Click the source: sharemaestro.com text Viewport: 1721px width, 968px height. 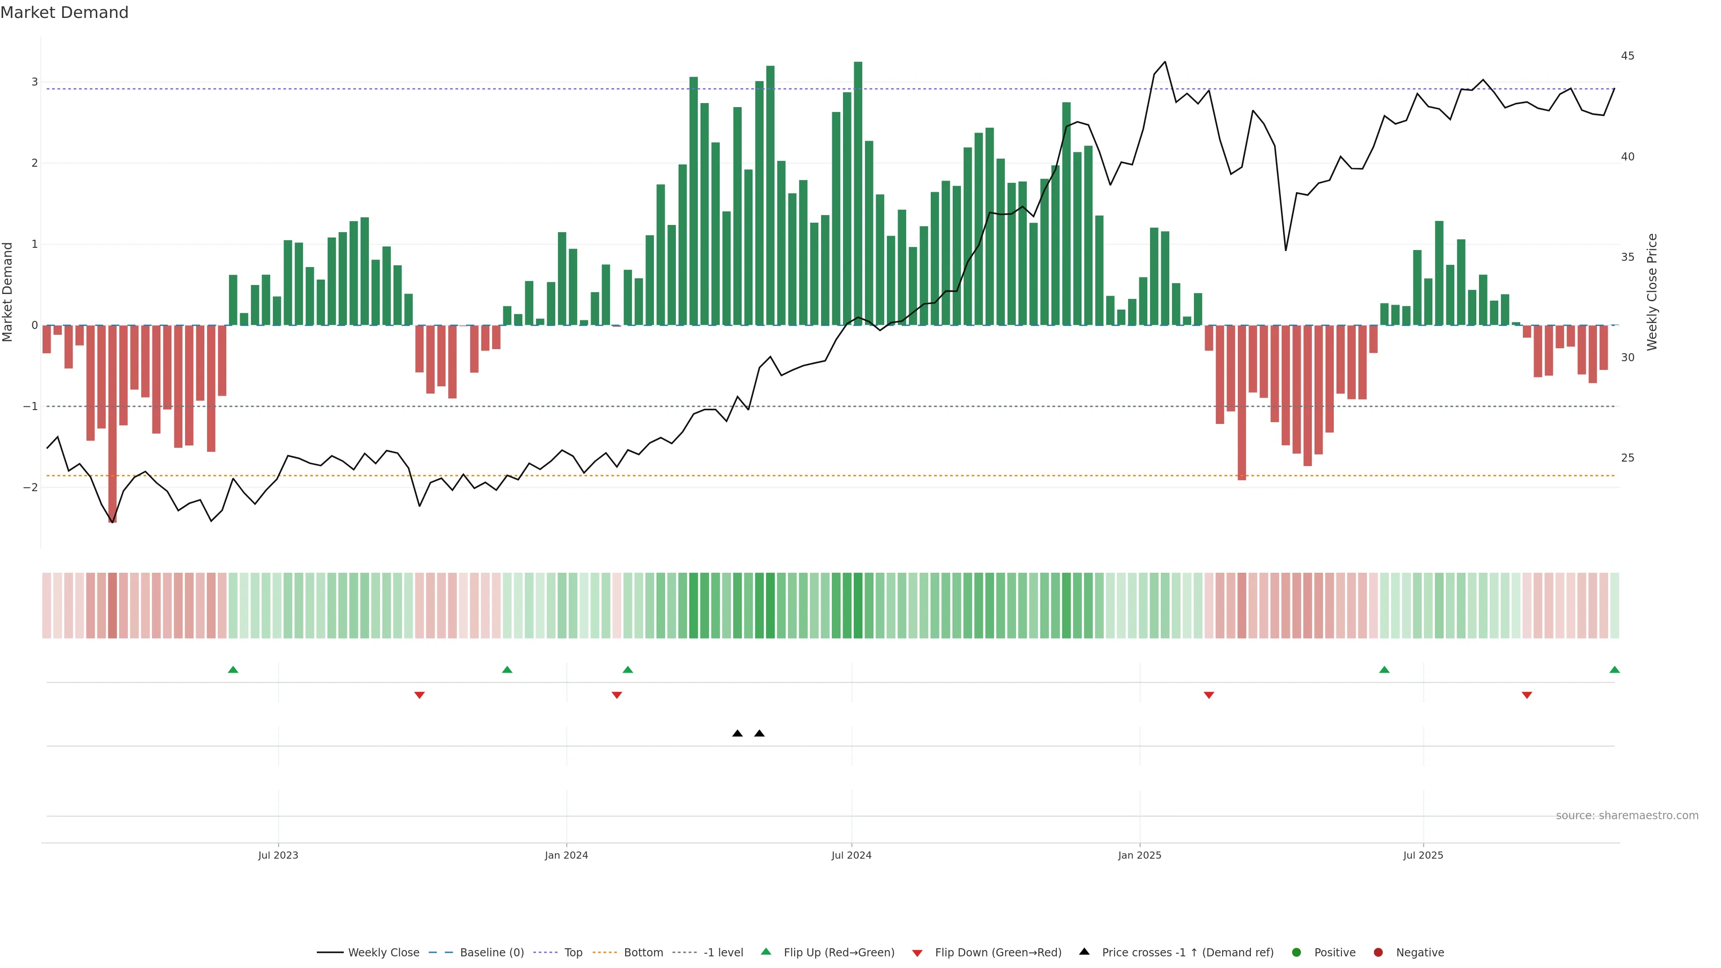(1627, 816)
